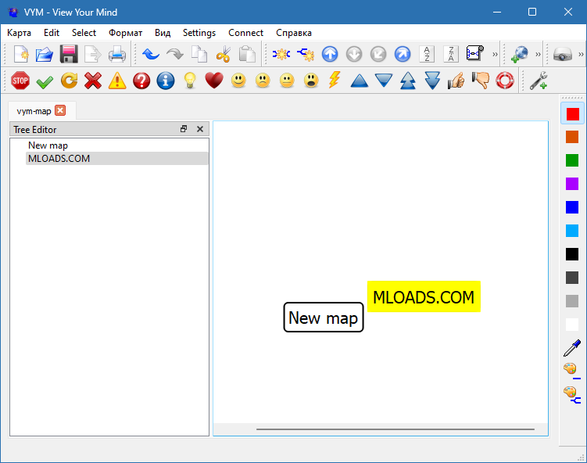The width and height of the screenshot is (587, 463).
Task: Move branch up with blue up-arrow circle
Action: click(x=330, y=54)
